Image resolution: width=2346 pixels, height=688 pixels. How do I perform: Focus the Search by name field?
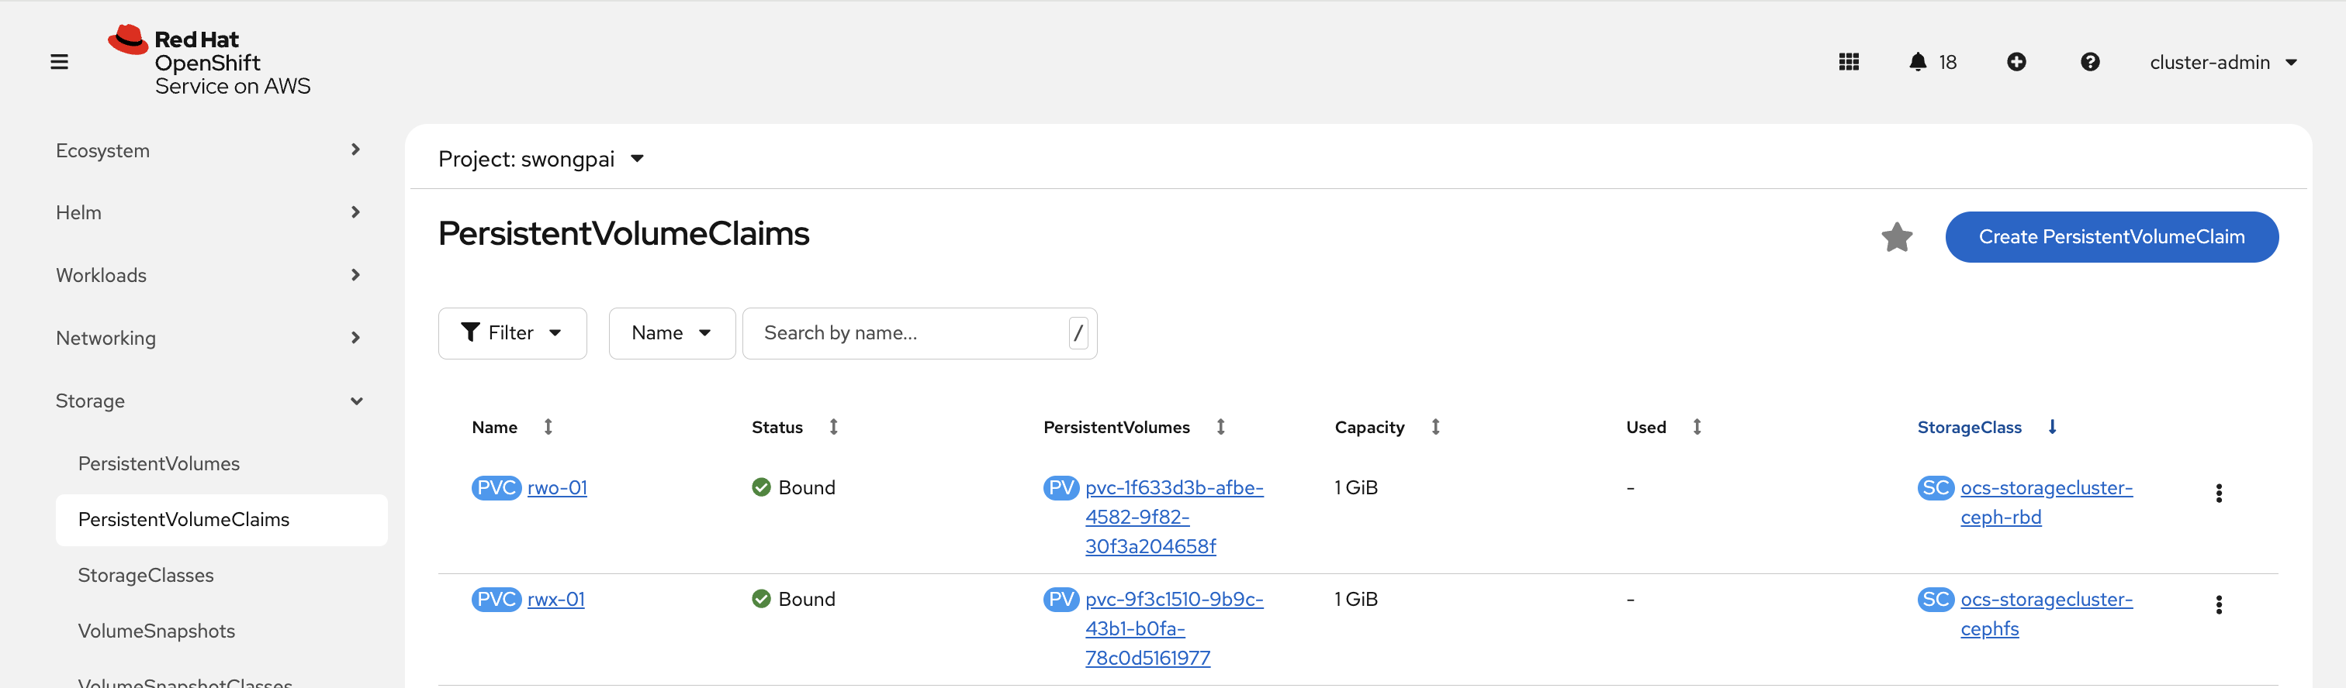tap(919, 333)
